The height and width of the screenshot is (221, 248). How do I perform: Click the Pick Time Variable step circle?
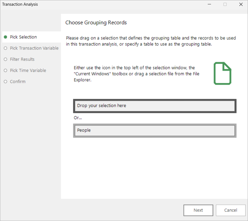coord(5,71)
